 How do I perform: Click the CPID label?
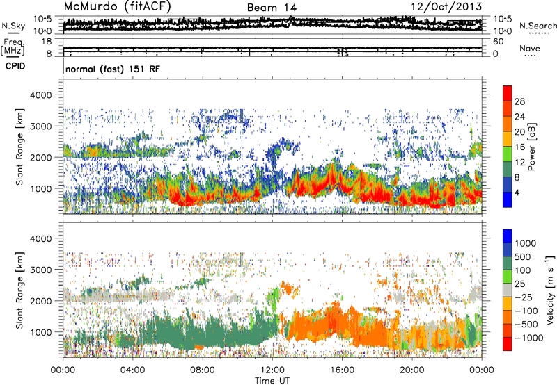(15, 66)
